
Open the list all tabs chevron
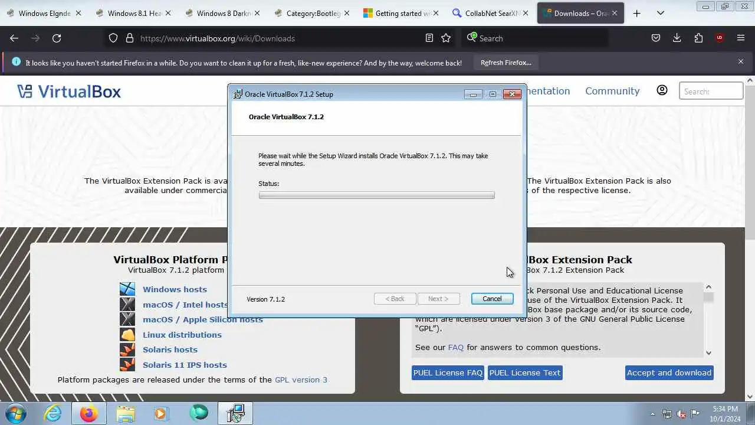pyautogui.click(x=660, y=13)
